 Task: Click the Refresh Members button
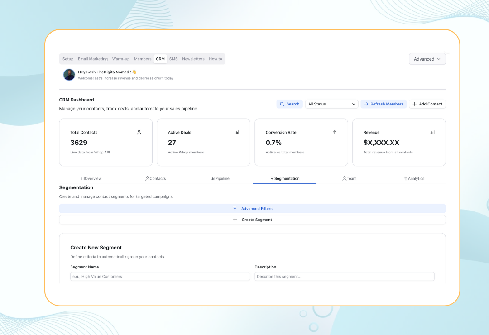pyautogui.click(x=384, y=104)
